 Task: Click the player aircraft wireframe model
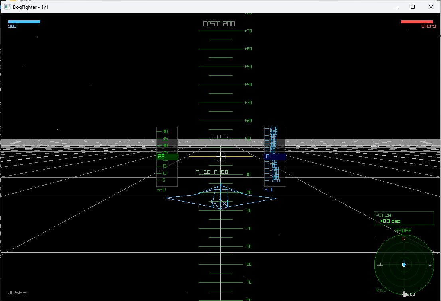click(x=221, y=196)
